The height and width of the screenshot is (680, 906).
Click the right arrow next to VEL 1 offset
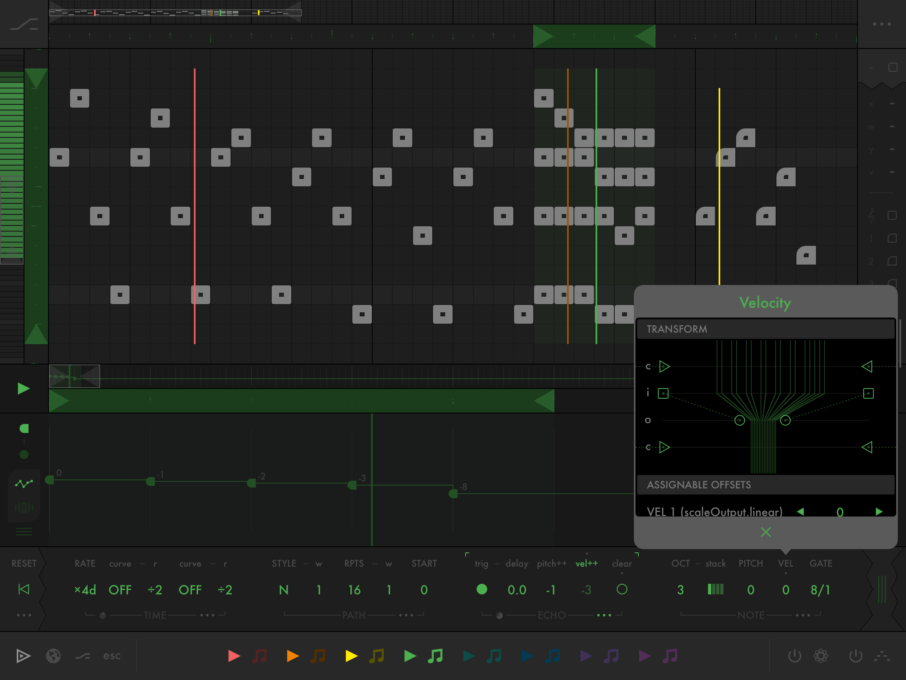879,512
